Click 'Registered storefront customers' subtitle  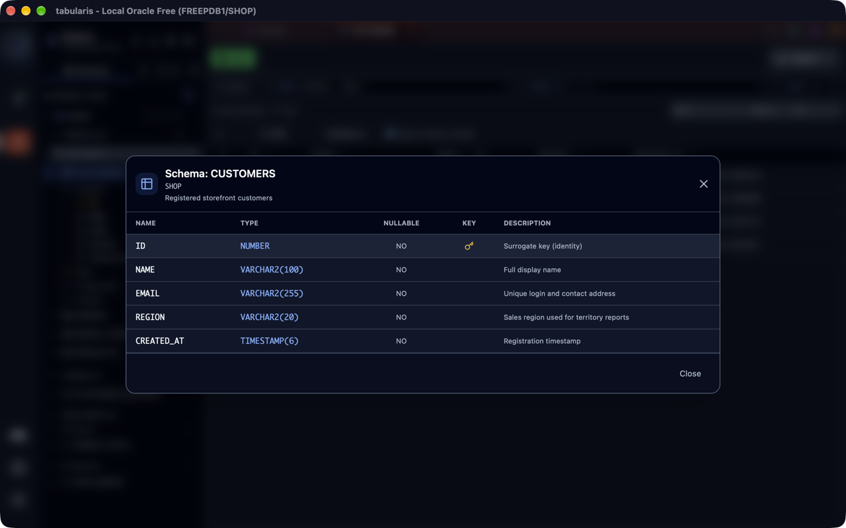coord(219,198)
